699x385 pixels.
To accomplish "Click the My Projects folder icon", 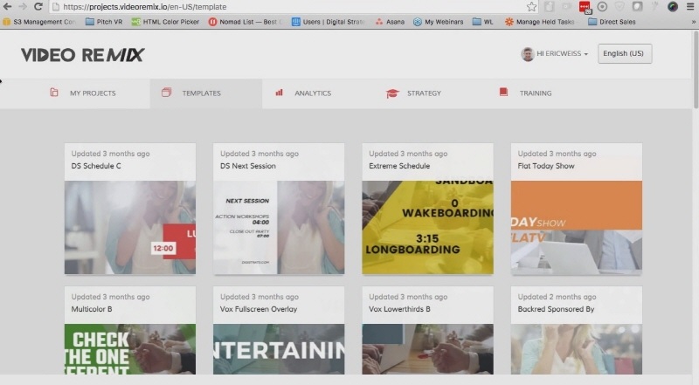I will tap(54, 93).
